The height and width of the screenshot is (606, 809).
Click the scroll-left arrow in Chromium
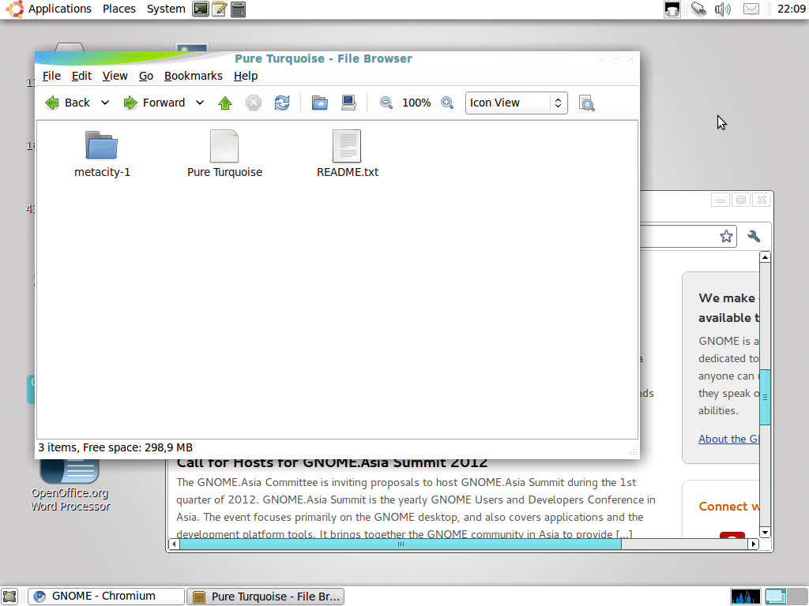[174, 544]
